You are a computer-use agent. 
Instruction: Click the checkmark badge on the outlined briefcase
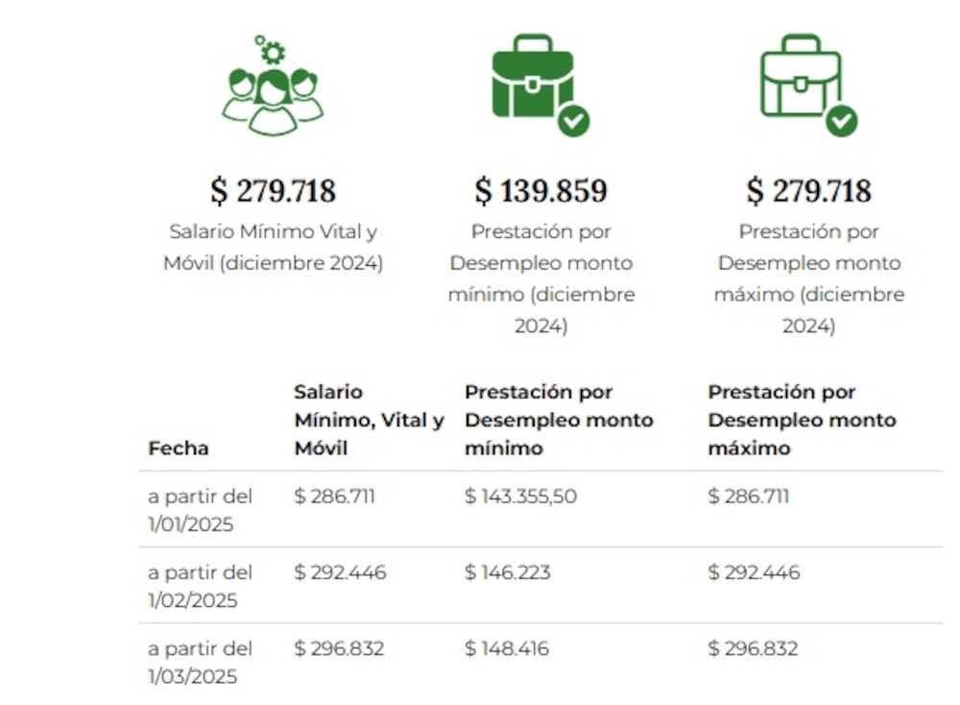tap(842, 121)
